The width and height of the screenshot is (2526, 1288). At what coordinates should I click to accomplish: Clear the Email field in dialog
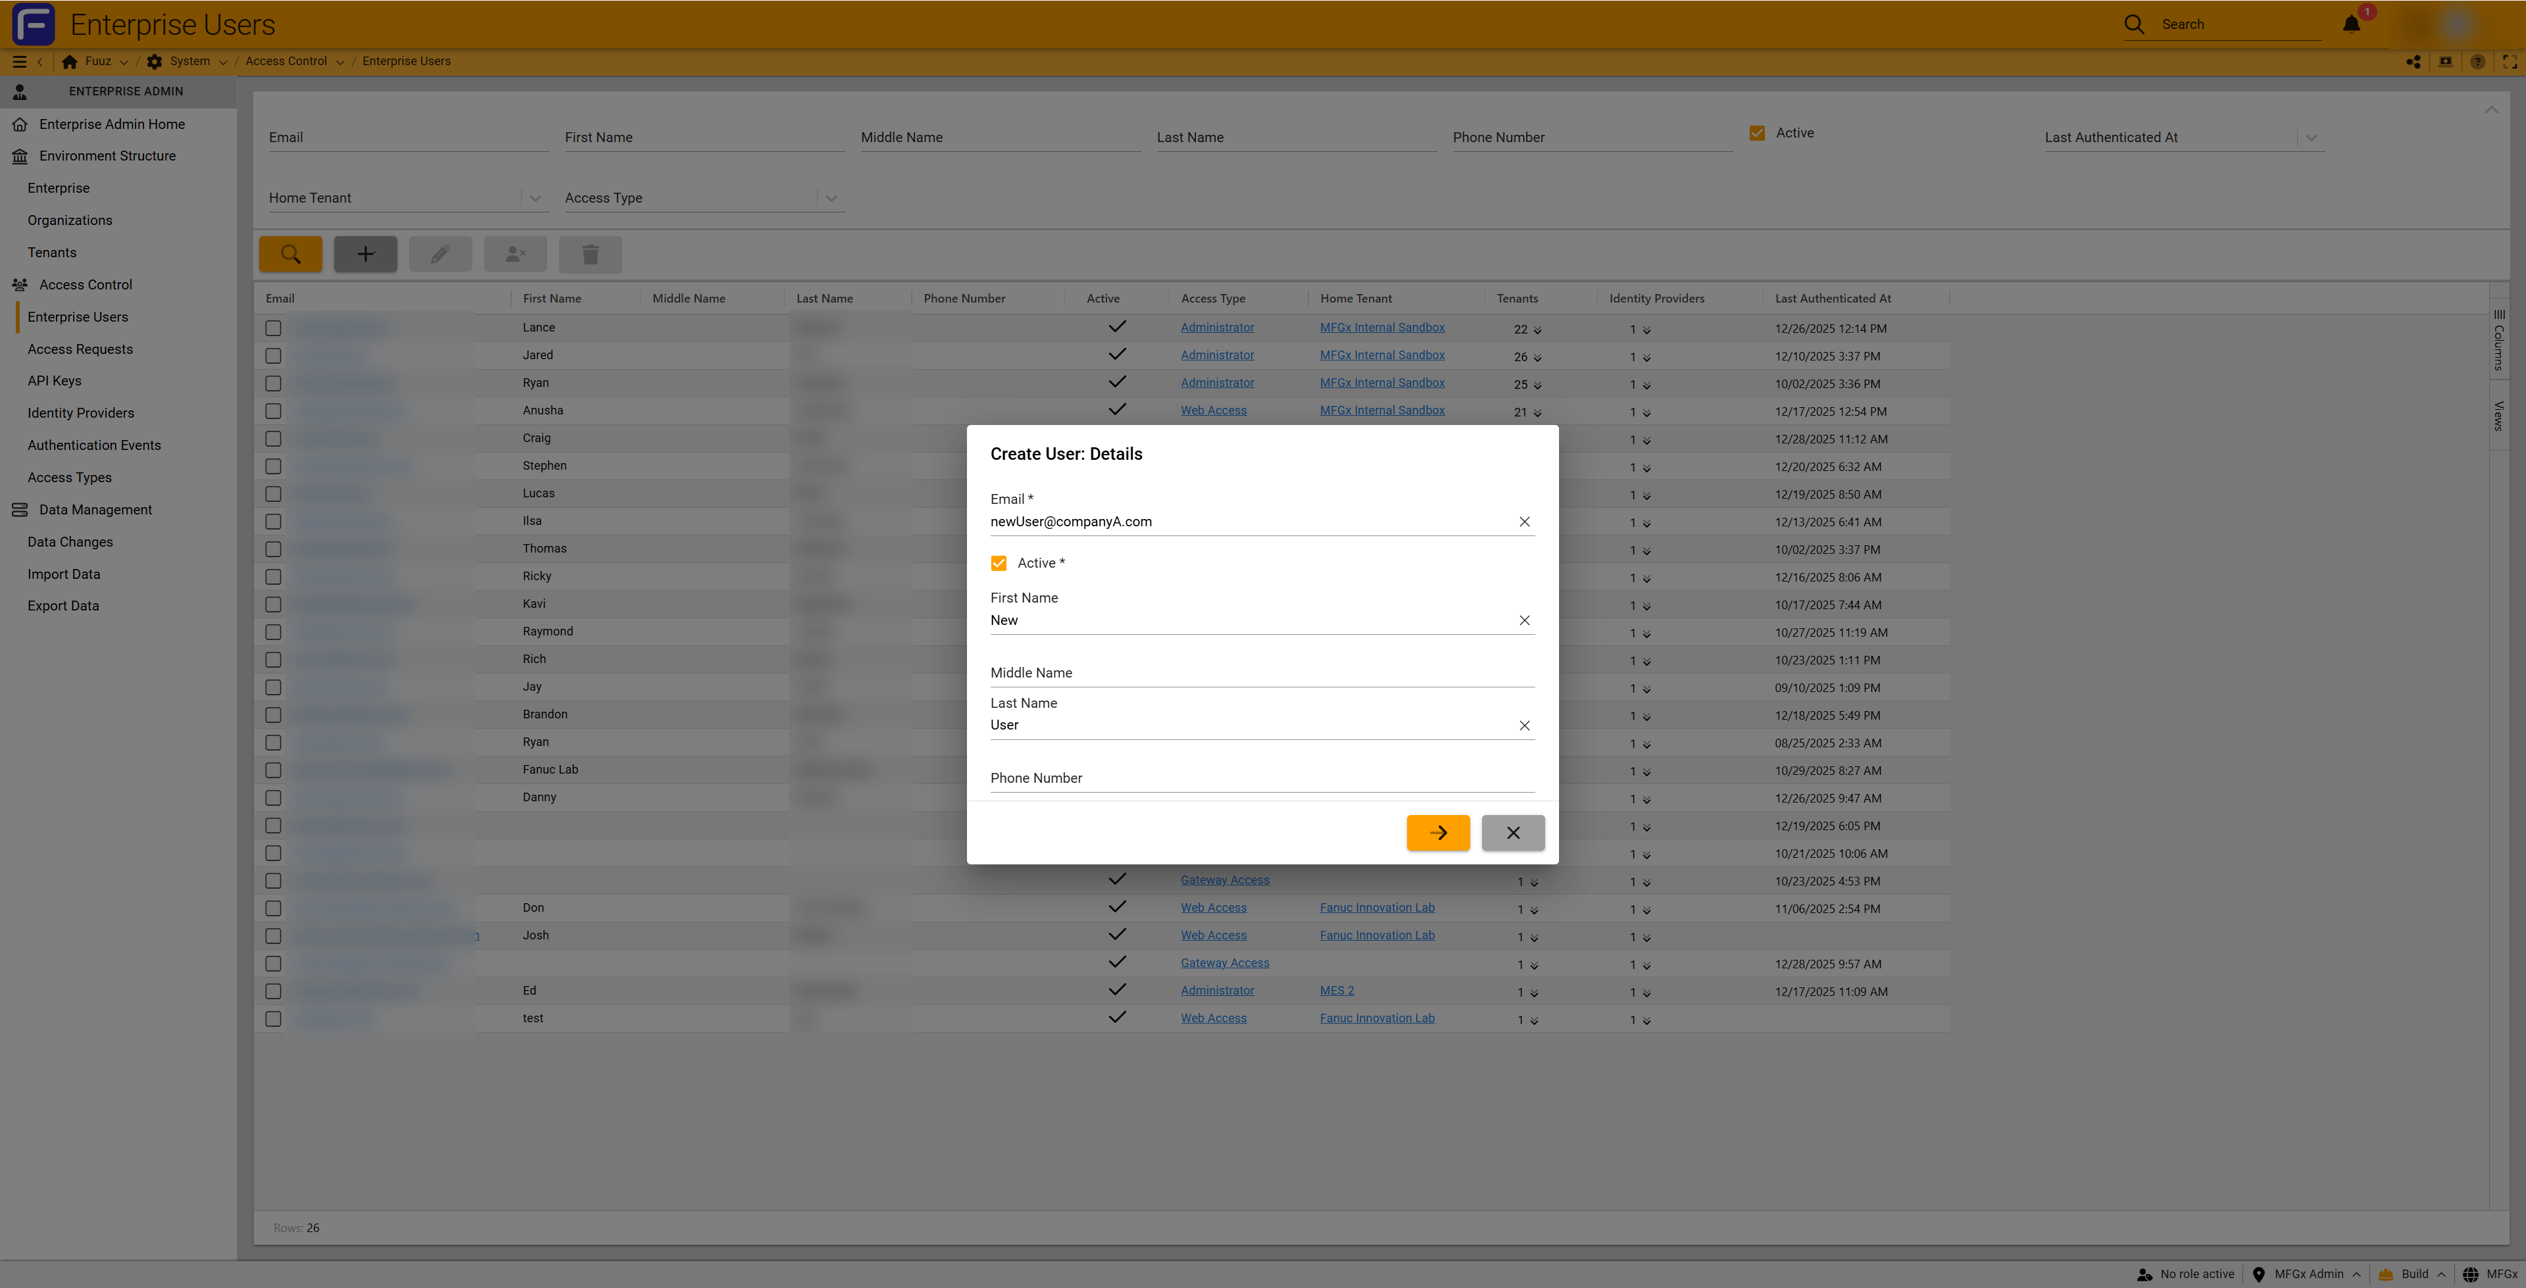click(x=1525, y=522)
